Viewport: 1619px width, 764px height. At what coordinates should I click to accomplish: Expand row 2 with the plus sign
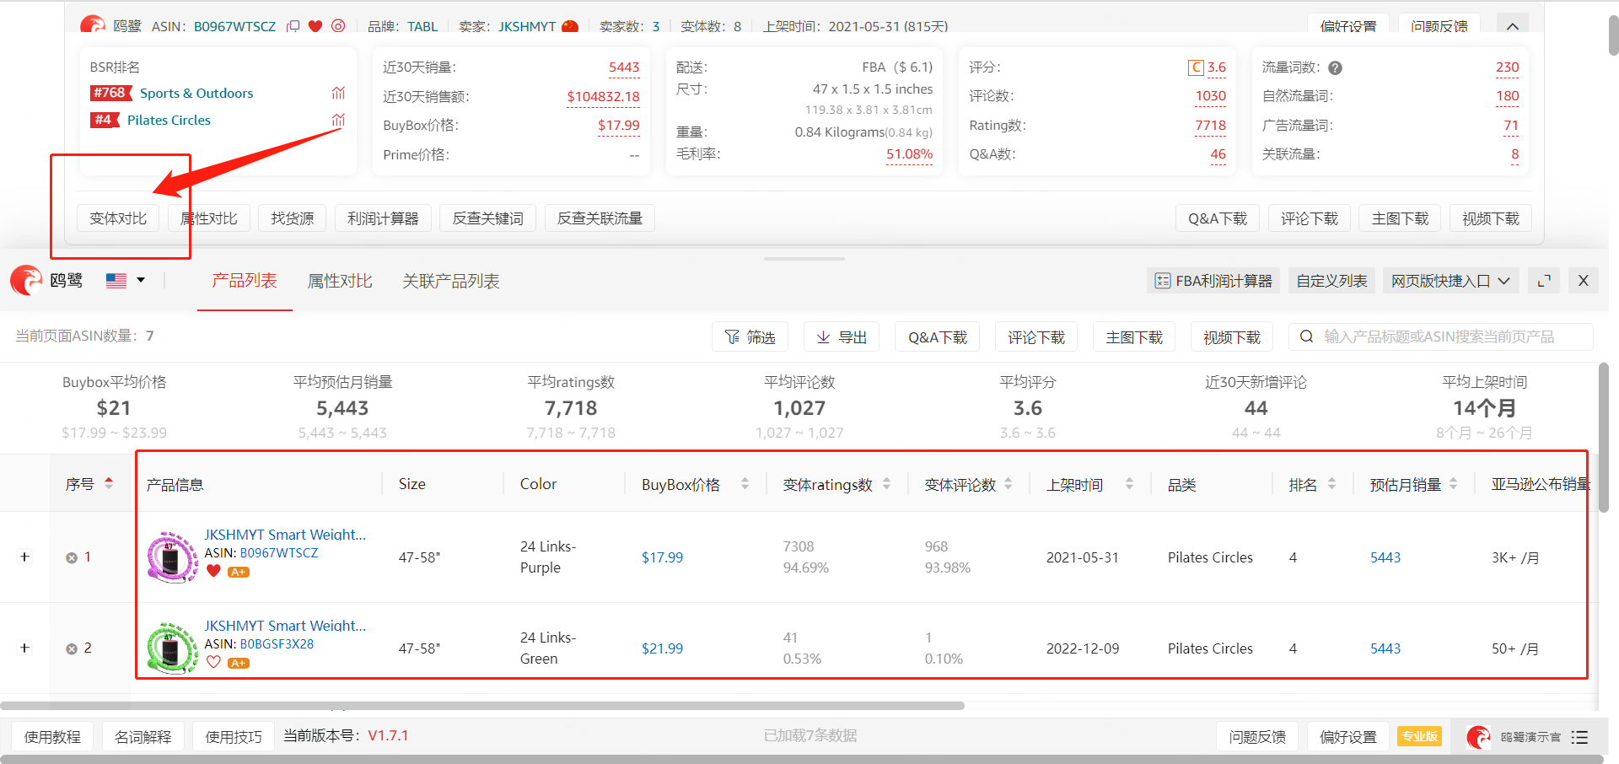click(24, 648)
